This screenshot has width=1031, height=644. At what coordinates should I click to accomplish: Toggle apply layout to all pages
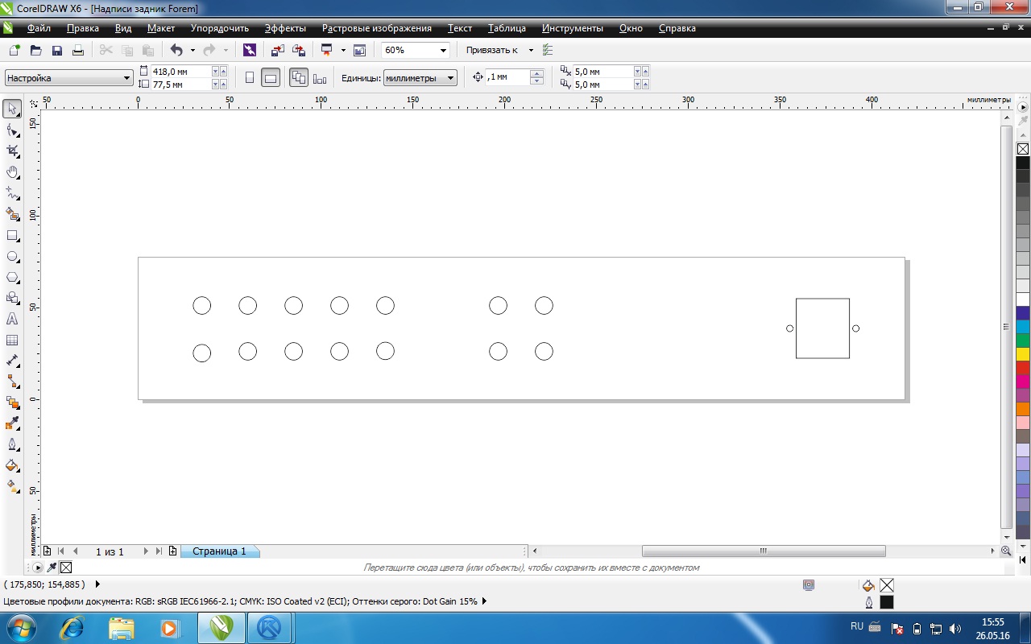(299, 78)
